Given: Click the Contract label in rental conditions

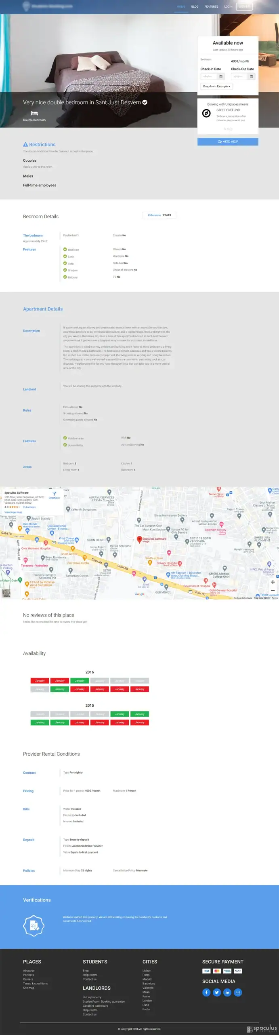Looking at the screenshot, I should (29, 773).
